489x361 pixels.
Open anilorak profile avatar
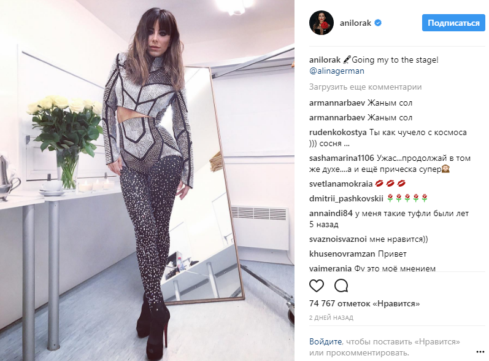tap(322, 23)
